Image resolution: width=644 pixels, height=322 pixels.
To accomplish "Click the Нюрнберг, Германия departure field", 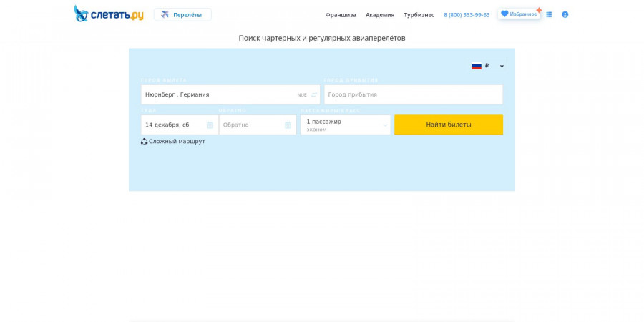I will [230, 94].
